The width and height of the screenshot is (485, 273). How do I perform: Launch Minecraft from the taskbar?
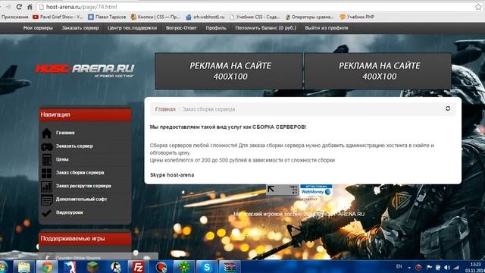coord(92,267)
